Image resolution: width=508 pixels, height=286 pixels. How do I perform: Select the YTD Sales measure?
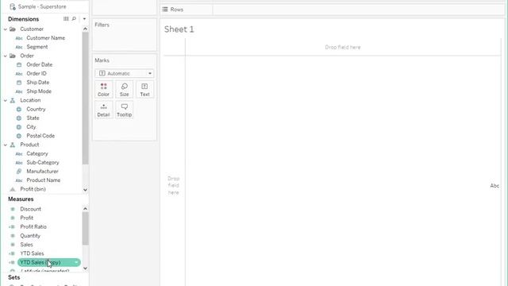[32, 253]
